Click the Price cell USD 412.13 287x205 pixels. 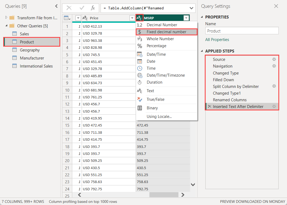coord(109,26)
